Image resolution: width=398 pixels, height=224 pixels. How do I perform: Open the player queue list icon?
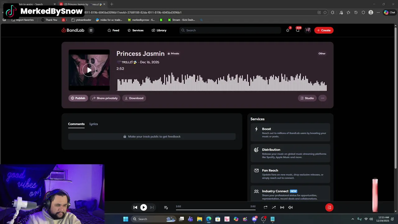(166, 208)
